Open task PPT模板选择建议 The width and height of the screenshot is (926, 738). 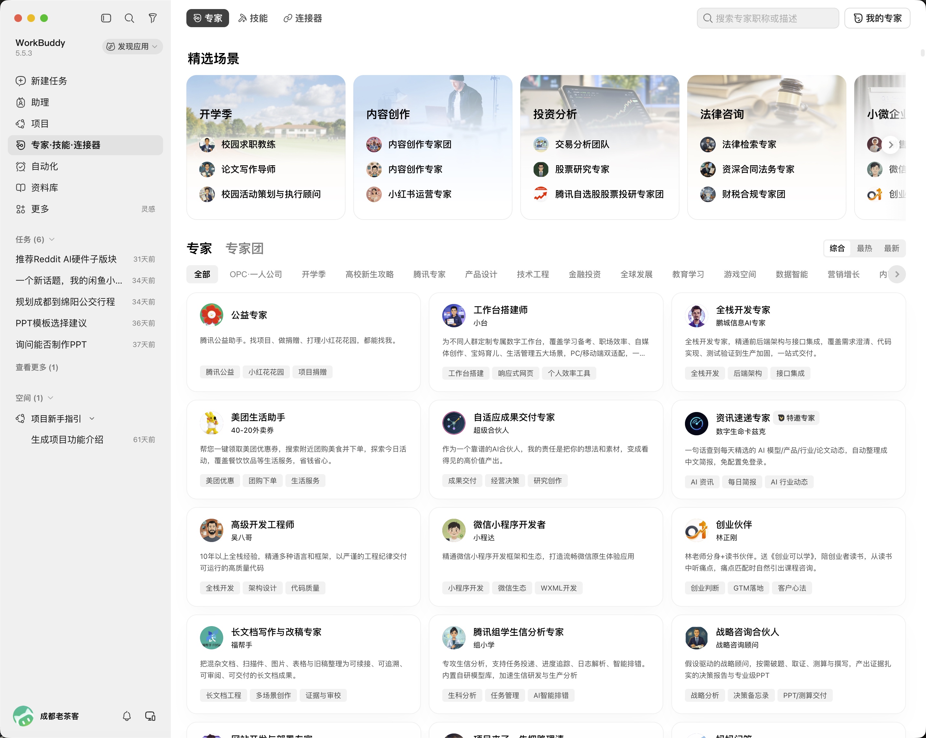(x=85, y=323)
